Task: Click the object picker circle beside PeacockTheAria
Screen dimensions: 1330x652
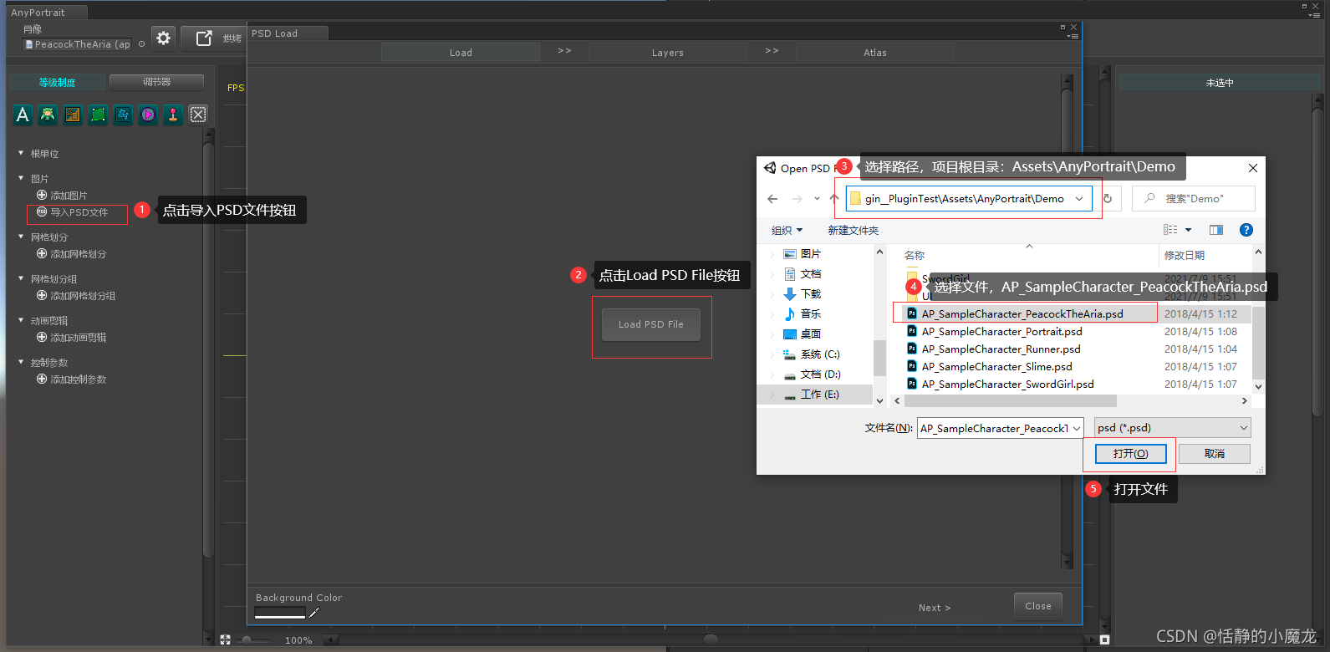Action: (141, 44)
